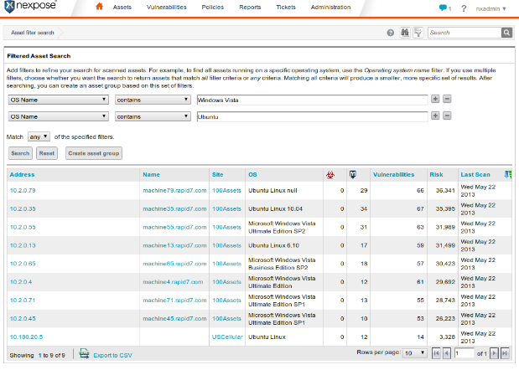Add a filter after the Windows Vista row
Viewport: 519px width, 370px height.
(x=435, y=99)
